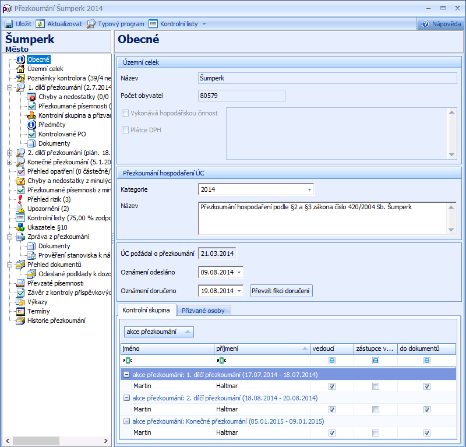Click down arrow of Název text scrollbar
Screen dimensions: 466x447
point(451,230)
